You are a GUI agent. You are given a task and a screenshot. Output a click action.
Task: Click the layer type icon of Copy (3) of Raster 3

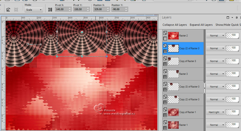[x=165, y=84]
